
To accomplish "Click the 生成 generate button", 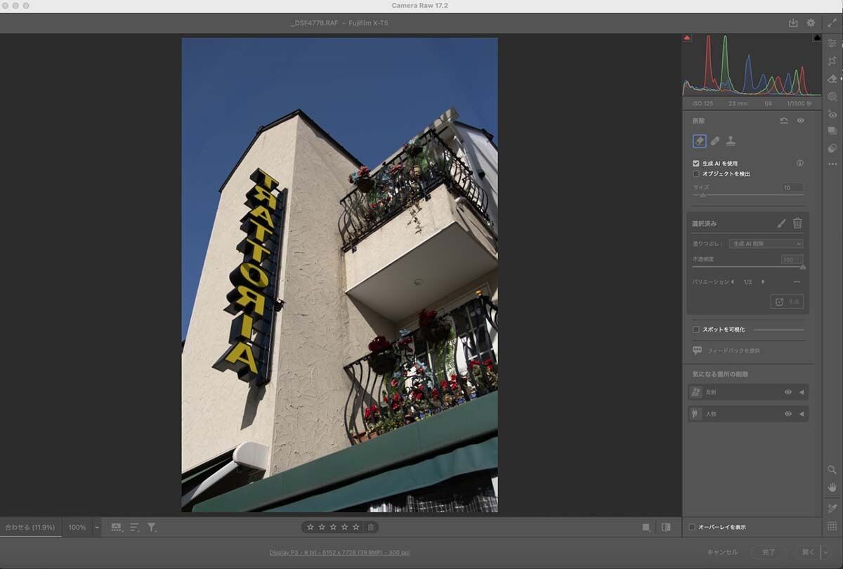I will 787,301.
